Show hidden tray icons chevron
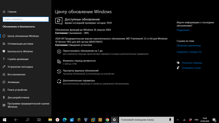This screenshot has height=123, width=219. [x=178, y=120]
